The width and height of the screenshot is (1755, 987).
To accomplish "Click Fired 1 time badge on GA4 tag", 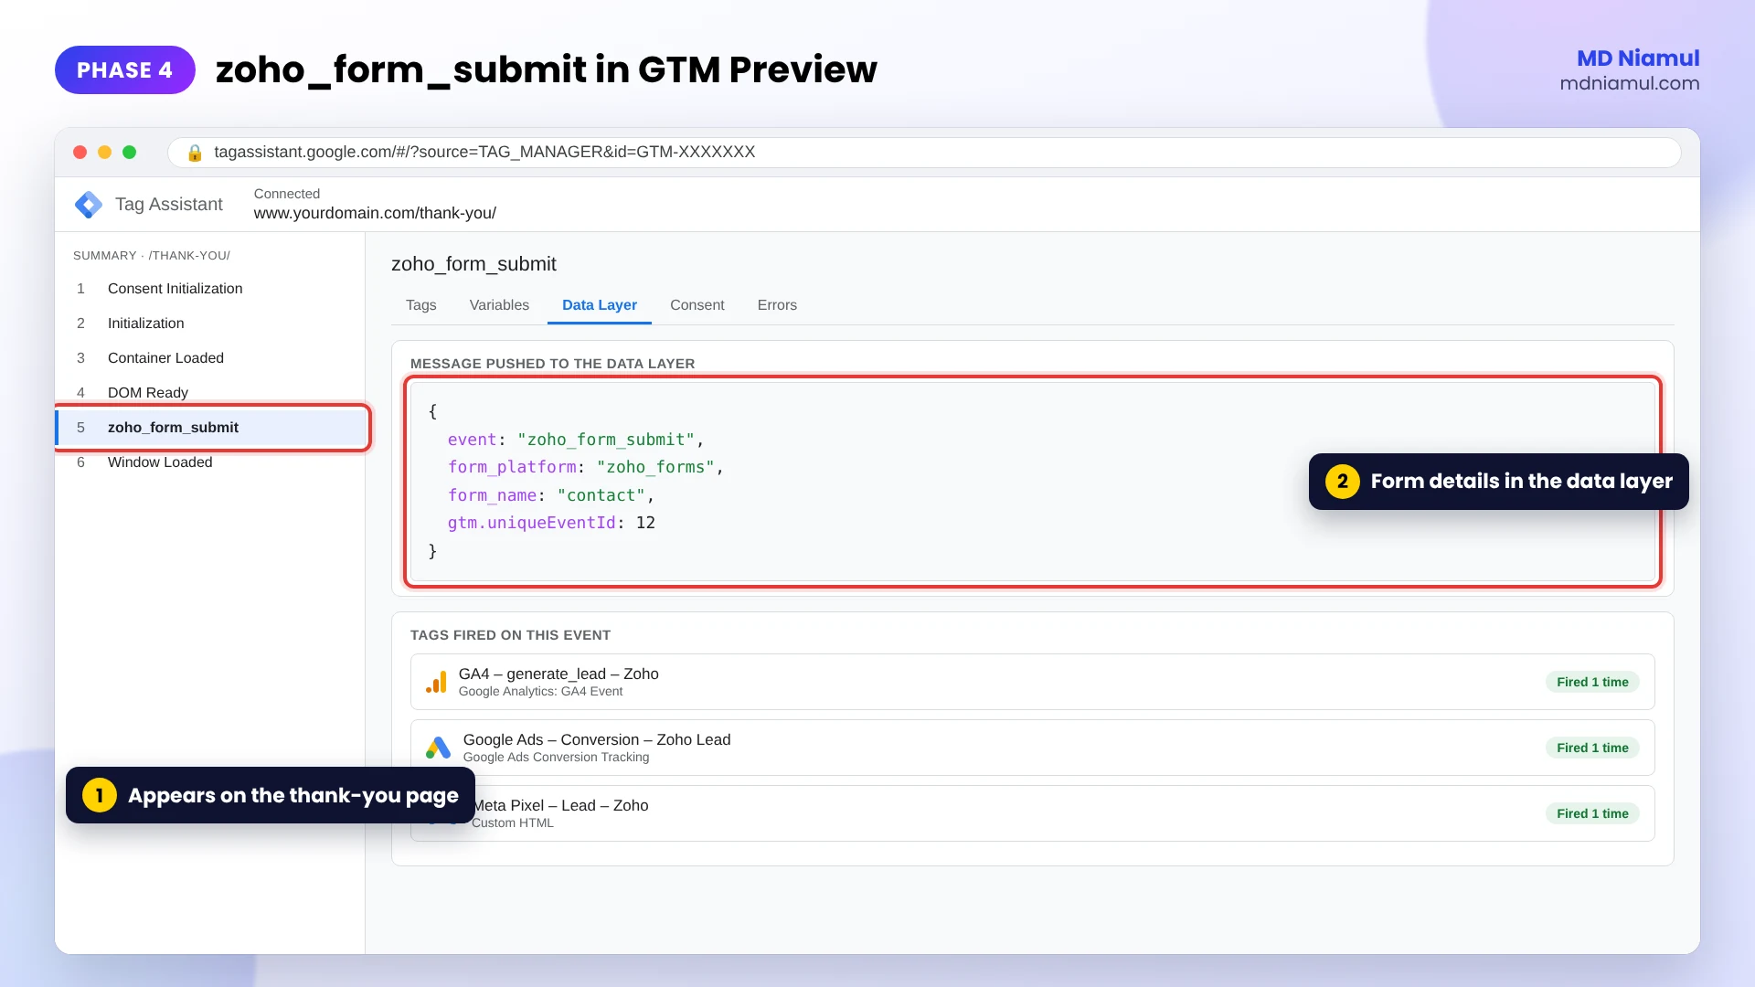I will point(1592,682).
